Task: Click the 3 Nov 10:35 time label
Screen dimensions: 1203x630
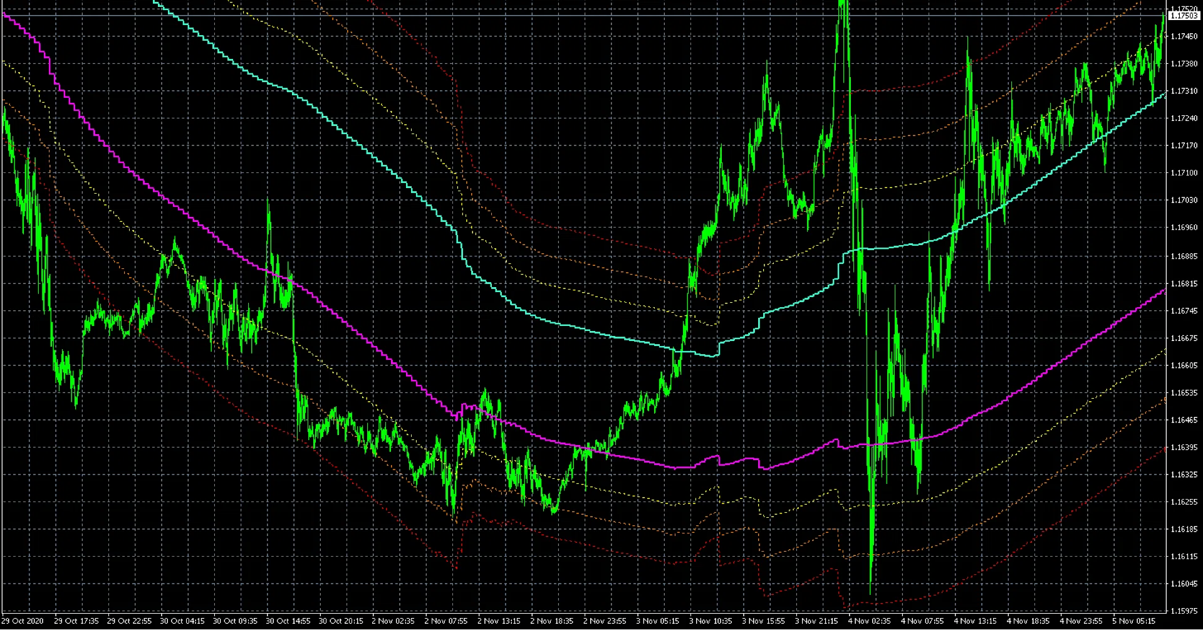Action: pos(711,621)
